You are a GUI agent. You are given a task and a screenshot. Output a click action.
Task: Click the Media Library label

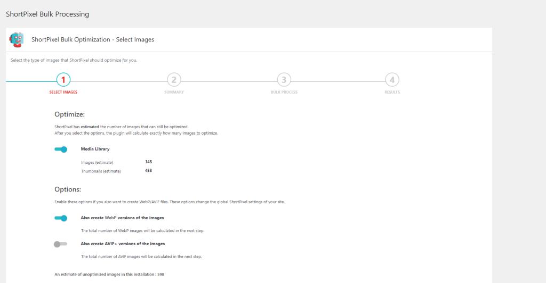pos(95,149)
